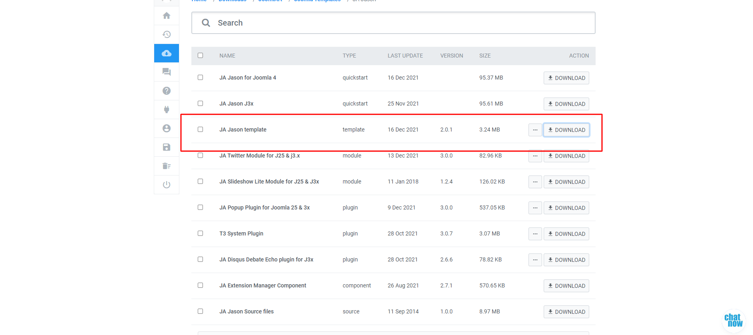Open ellipsis menu for T3 System Plugin
The height and width of the screenshot is (335, 753).
point(535,234)
